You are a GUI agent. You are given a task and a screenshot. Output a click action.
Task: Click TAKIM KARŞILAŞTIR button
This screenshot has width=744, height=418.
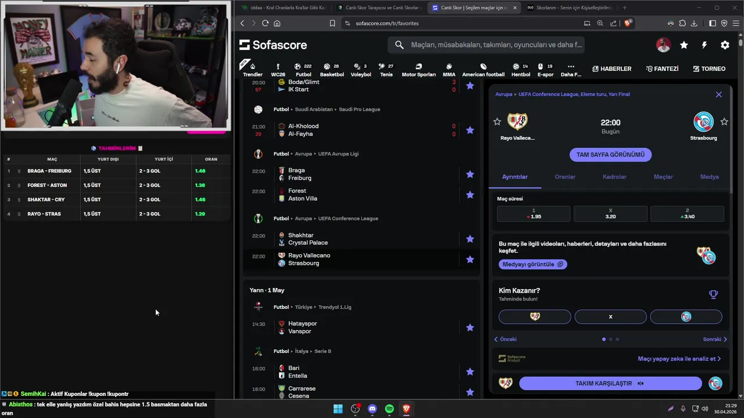(610, 383)
